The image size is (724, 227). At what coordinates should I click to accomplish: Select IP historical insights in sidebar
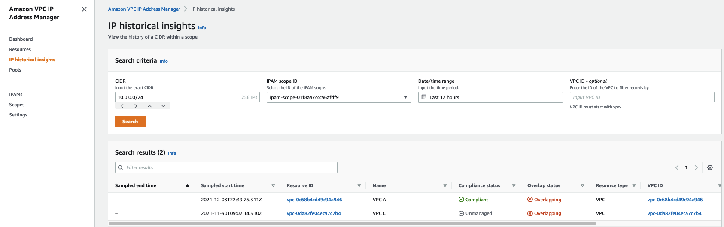point(32,60)
